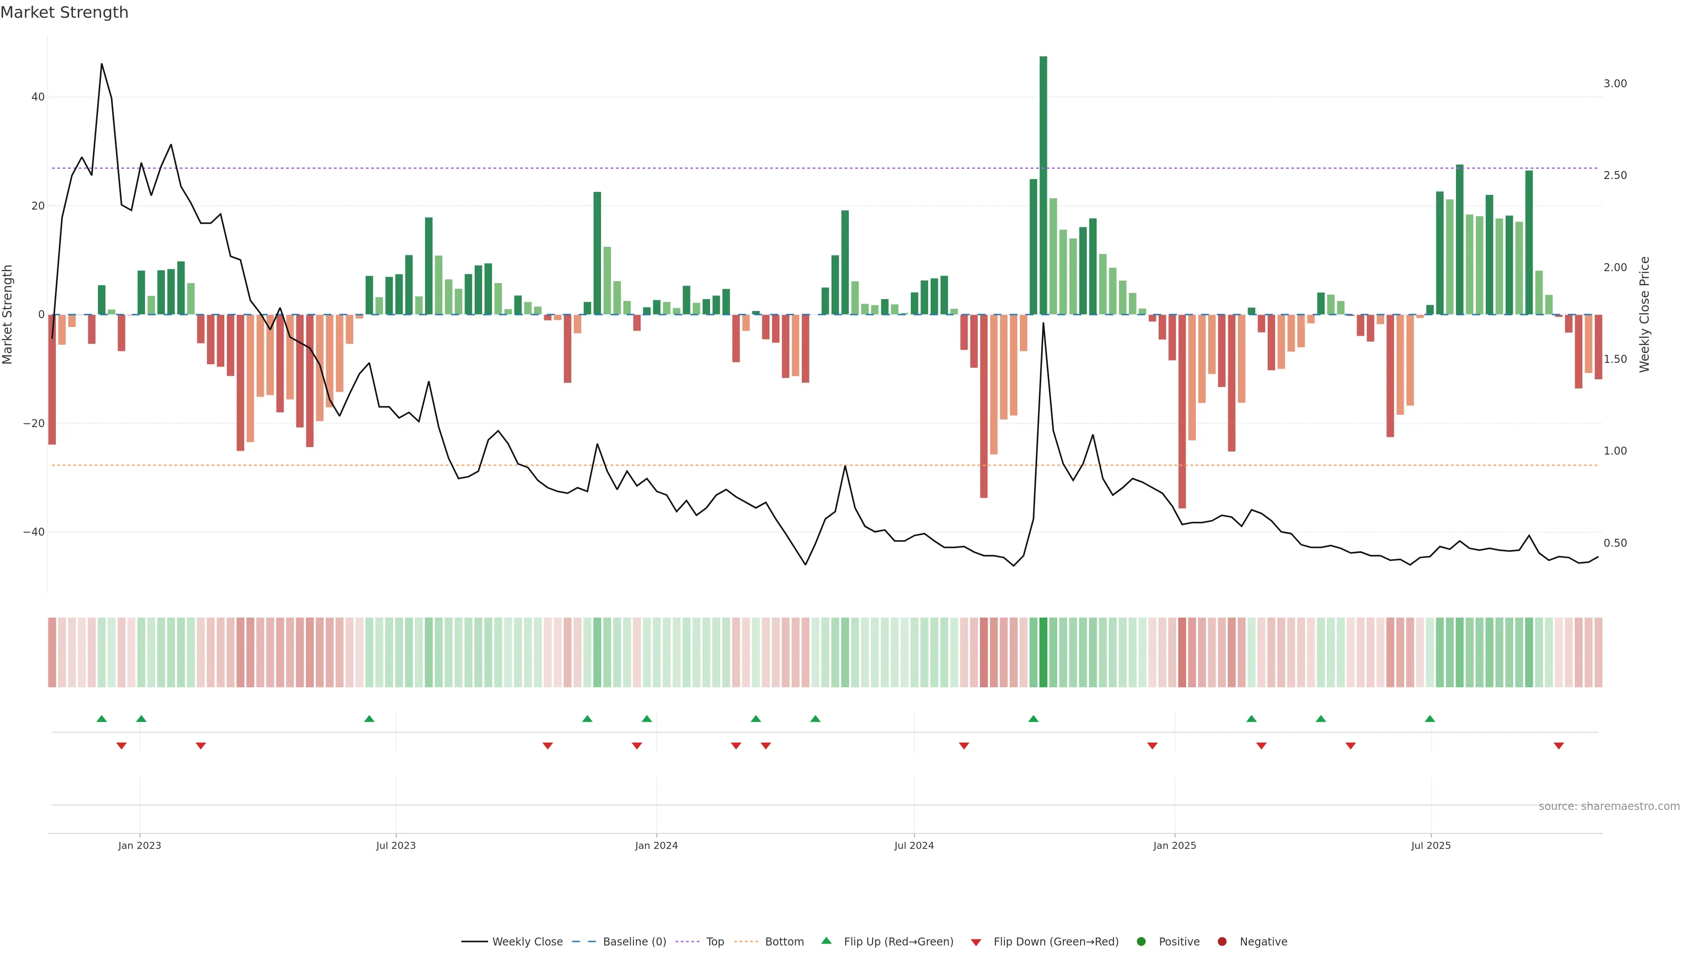Image resolution: width=1702 pixels, height=957 pixels.
Task: Click the Weekly Close Price axis title
Action: click(x=1644, y=315)
